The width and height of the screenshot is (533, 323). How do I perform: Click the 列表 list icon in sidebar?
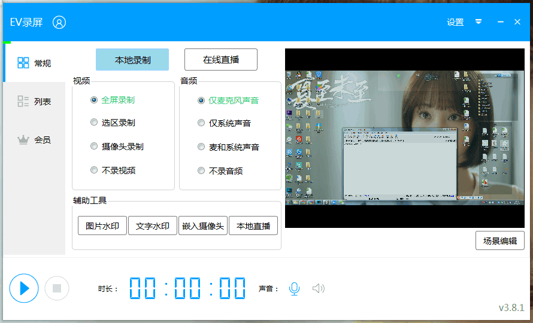23,101
